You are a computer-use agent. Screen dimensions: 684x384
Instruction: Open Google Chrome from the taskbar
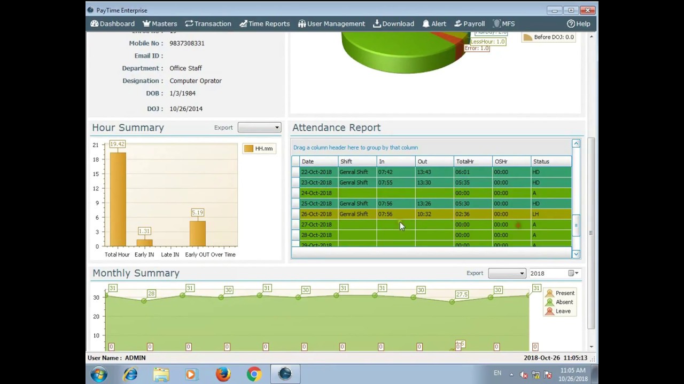pyautogui.click(x=254, y=374)
